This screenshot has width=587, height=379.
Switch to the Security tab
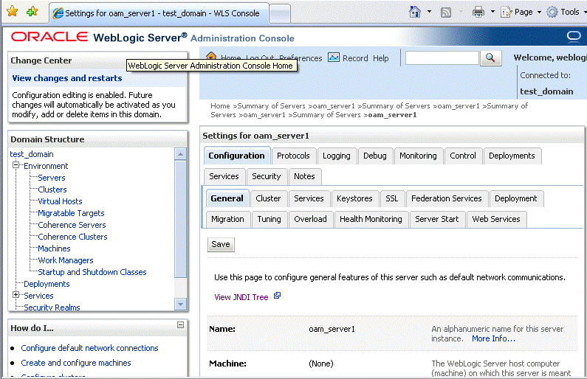tap(266, 176)
